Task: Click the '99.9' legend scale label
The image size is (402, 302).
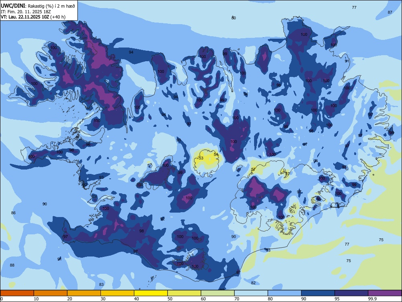Action: (372, 299)
